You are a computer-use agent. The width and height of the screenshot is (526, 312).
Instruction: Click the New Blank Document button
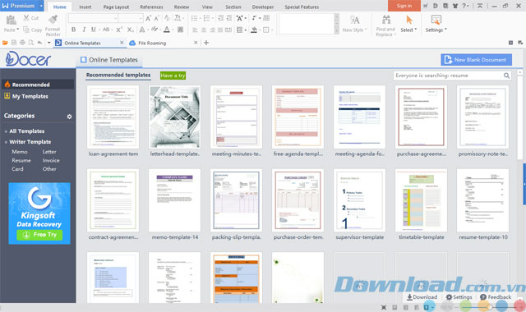point(476,60)
